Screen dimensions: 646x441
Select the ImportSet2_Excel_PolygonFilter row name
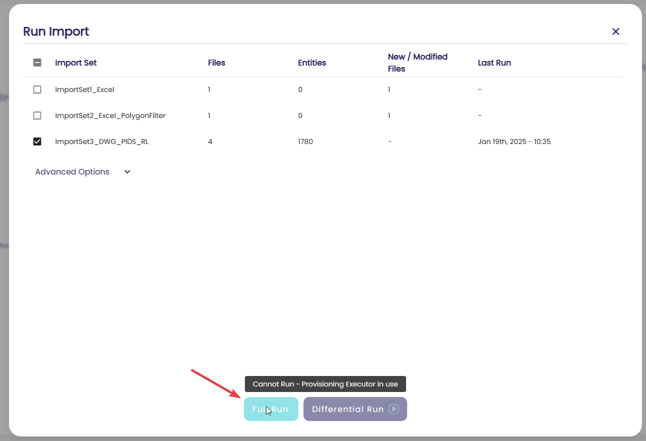coord(110,115)
